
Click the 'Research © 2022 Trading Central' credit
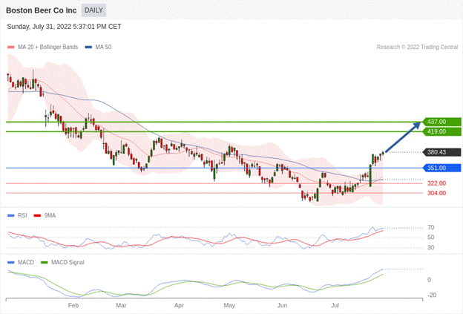click(x=417, y=47)
